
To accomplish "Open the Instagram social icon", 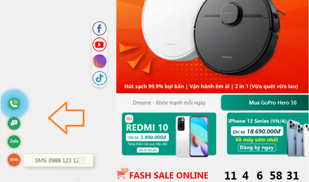I will tap(100, 61).
